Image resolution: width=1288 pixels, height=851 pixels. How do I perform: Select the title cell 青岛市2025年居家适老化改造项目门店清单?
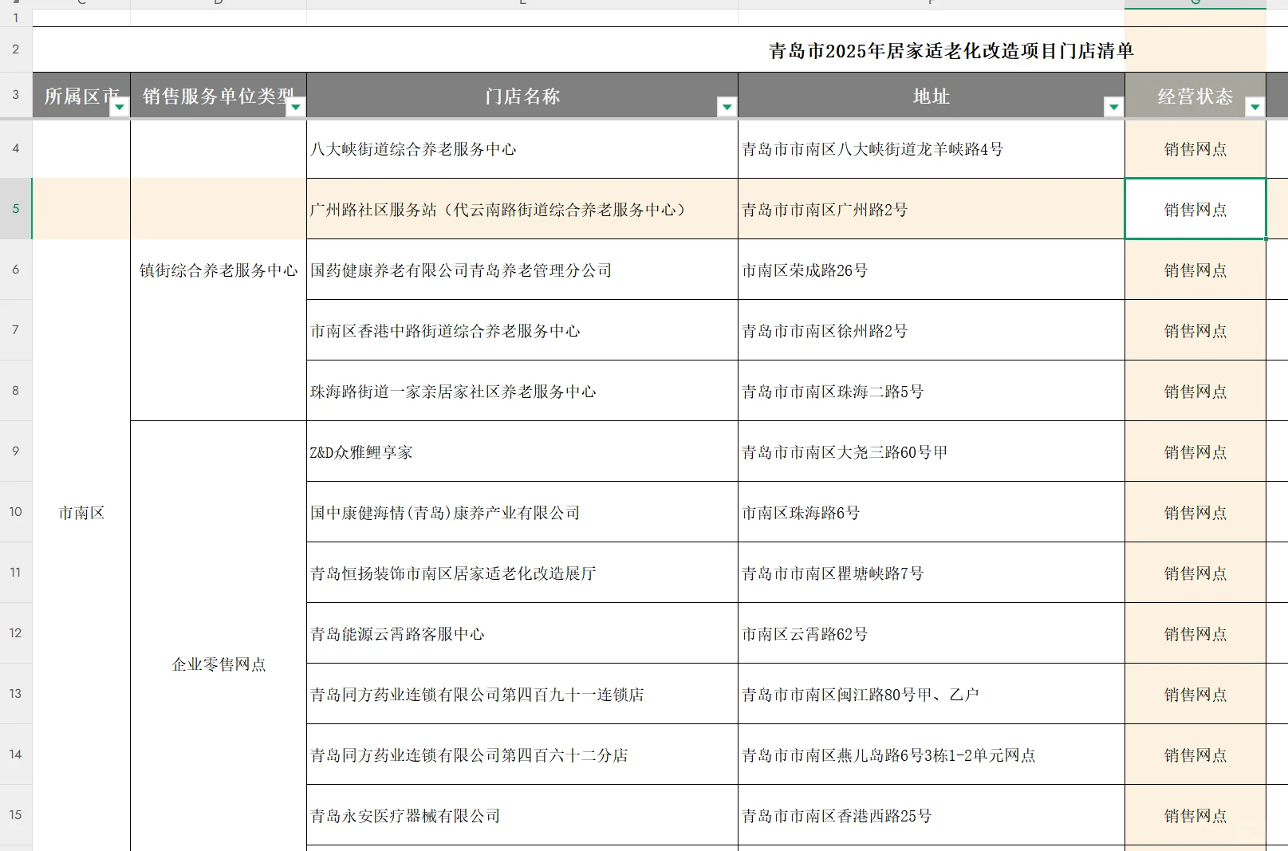click(951, 49)
